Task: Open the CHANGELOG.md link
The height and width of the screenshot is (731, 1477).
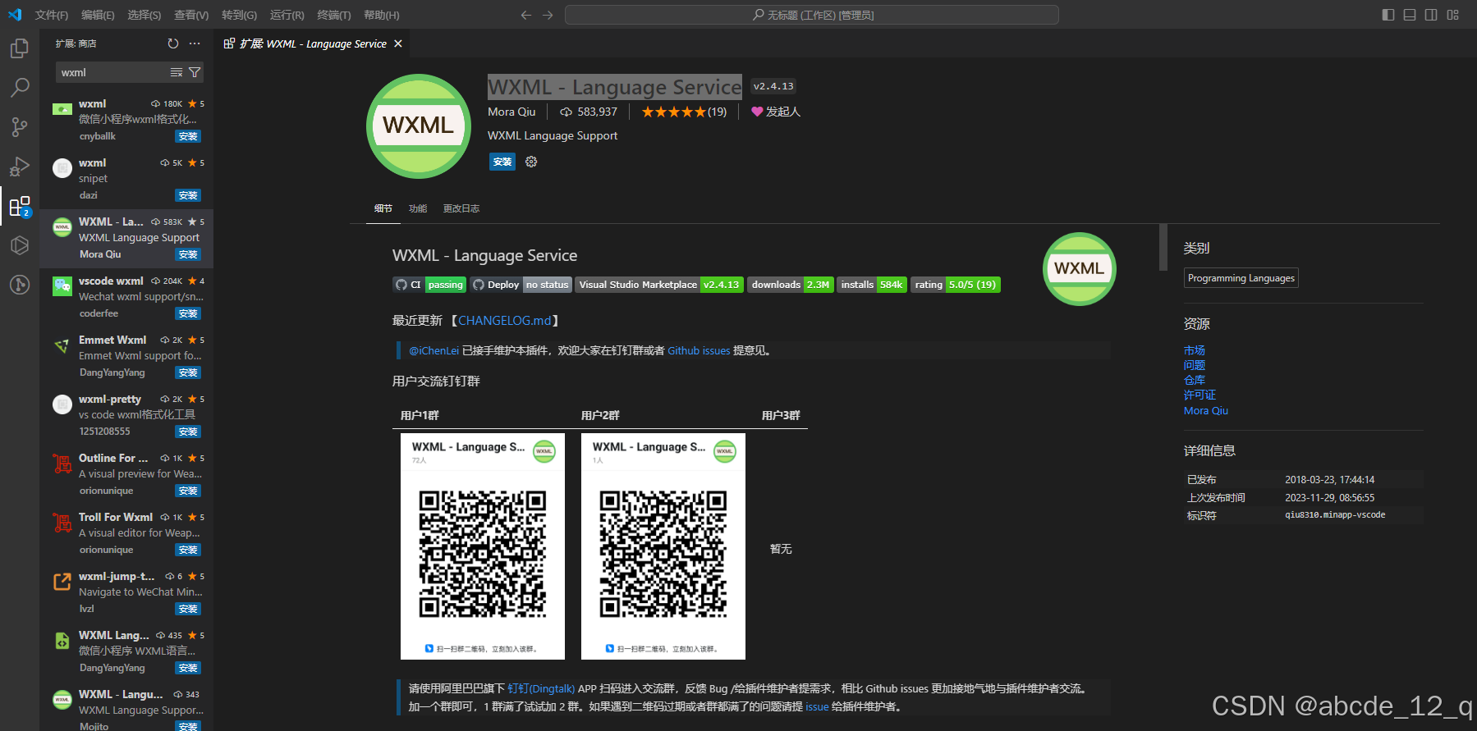Action: pyautogui.click(x=505, y=321)
